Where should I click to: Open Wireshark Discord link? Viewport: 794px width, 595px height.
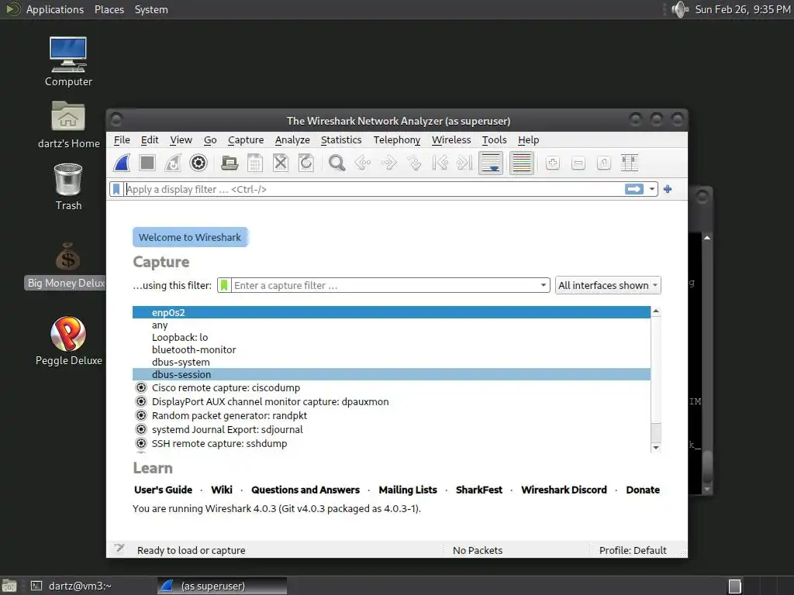[x=564, y=490]
